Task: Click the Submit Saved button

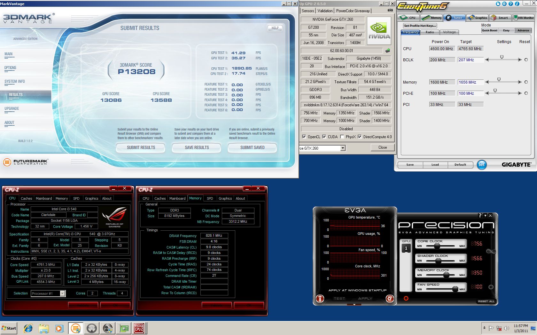Action: (x=253, y=147)
